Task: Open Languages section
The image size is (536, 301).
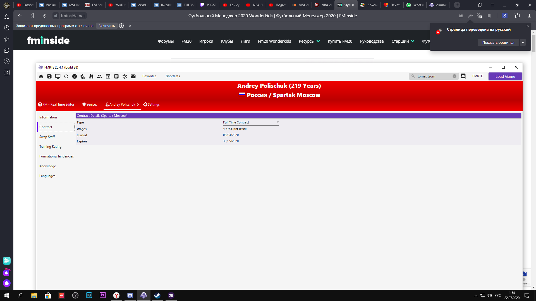Action: (x=47, y=176)
